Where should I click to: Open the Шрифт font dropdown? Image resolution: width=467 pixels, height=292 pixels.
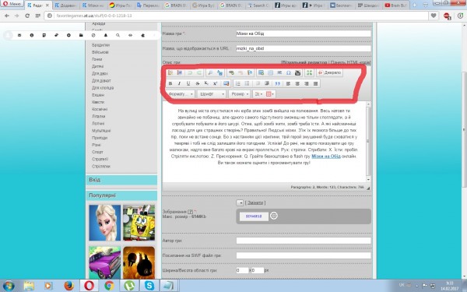click(x=211, y=94)
